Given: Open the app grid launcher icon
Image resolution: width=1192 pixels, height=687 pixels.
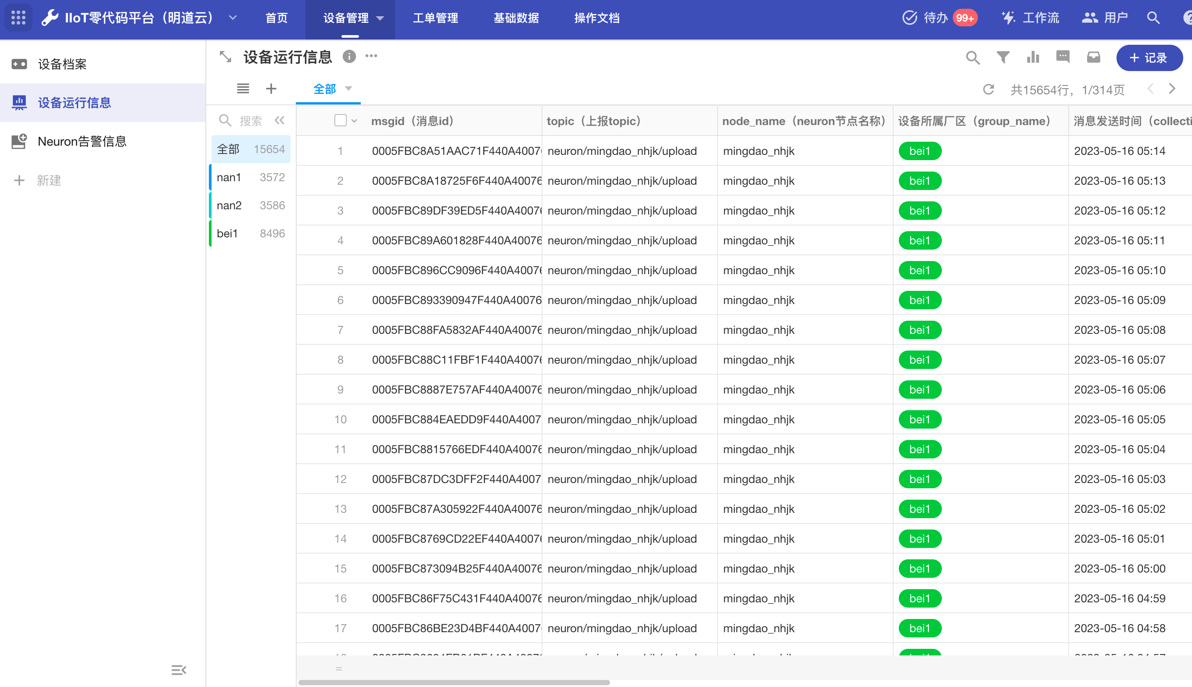Looking at the screenshot, I should pyautogui.click(x=18, y=18).
